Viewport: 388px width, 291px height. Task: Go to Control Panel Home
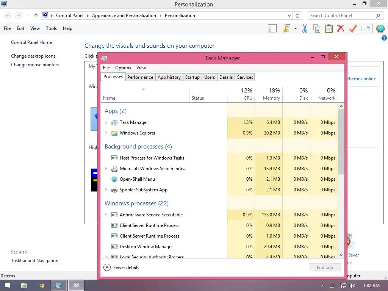tap(31, 42)
